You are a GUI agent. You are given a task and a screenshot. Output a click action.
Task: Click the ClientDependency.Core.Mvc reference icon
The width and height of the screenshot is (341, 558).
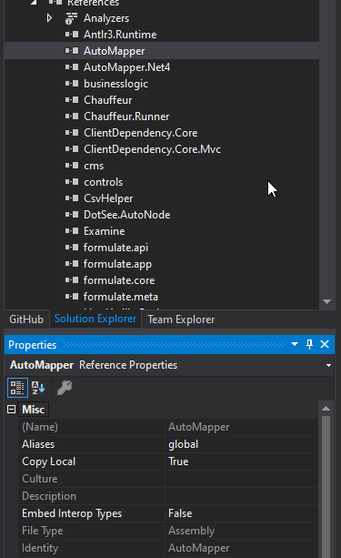[x=72, y=149]
